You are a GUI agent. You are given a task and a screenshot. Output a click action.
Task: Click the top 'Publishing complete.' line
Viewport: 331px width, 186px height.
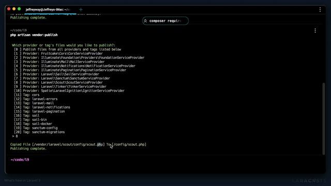tap(28, 18)
